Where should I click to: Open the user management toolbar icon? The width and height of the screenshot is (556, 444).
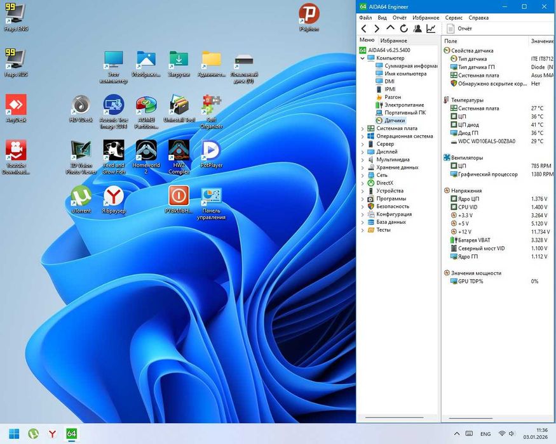coord(417,29)
